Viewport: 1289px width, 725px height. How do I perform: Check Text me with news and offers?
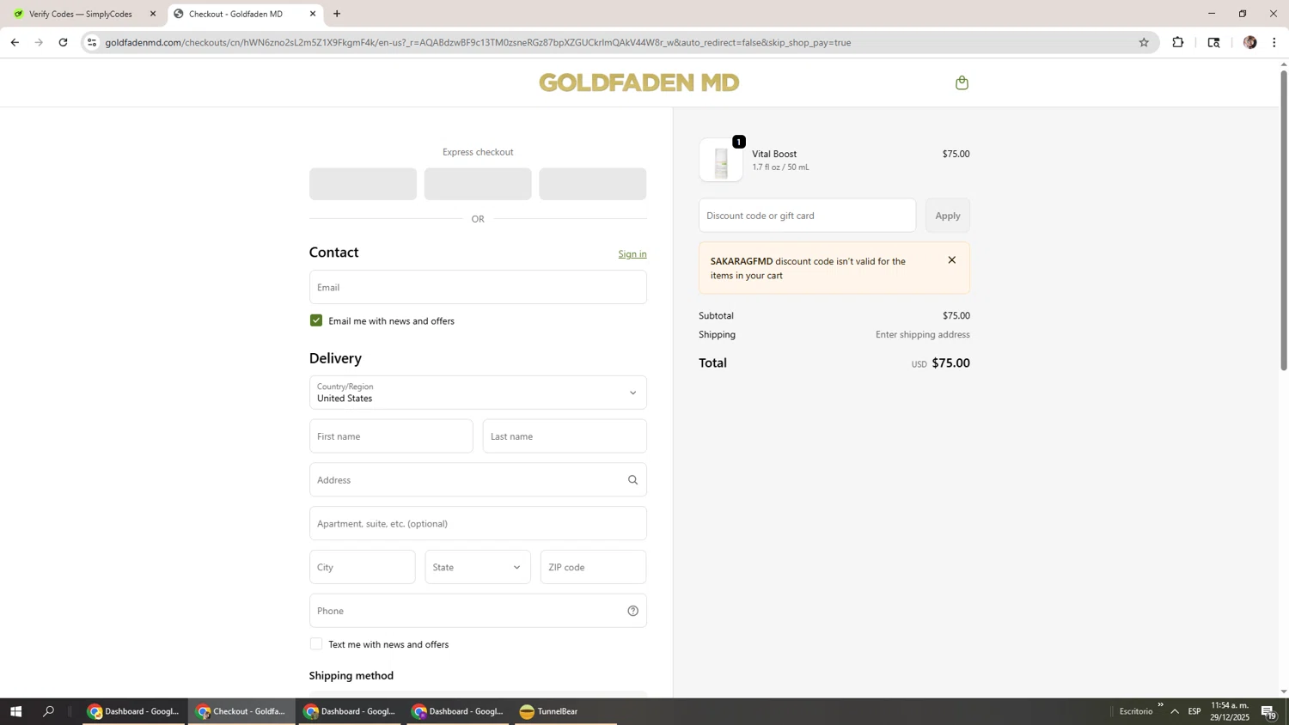point(316,644)
